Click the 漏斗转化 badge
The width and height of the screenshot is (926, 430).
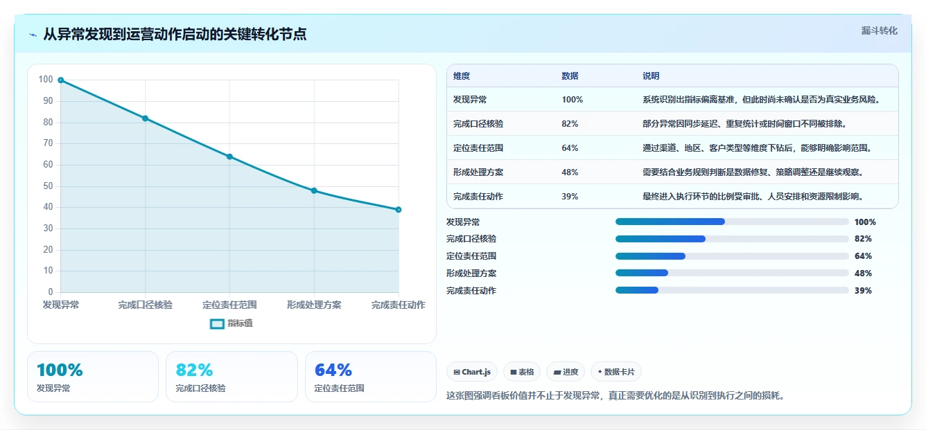click(879, 30)
